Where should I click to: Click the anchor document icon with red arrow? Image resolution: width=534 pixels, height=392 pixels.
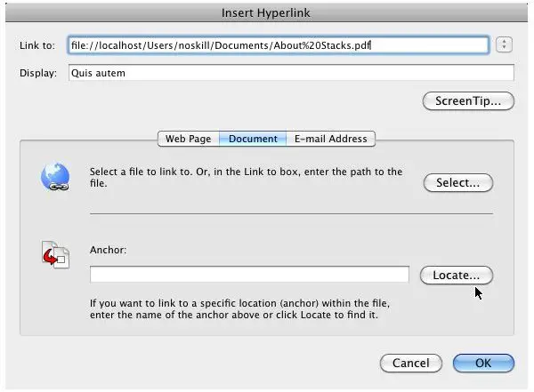tap(54, 255)
